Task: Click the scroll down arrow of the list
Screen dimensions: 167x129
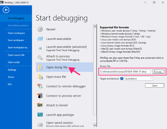Action: coord(95,125)
